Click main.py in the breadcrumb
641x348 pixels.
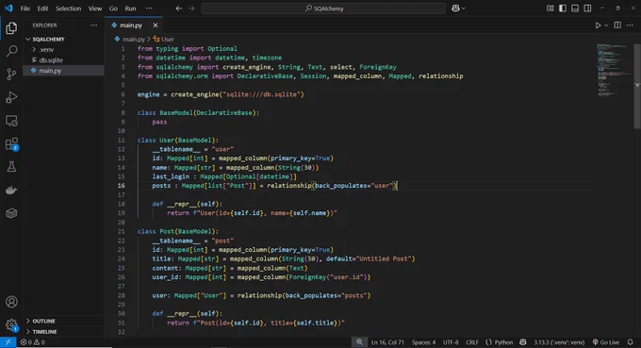tap(134, 40)
